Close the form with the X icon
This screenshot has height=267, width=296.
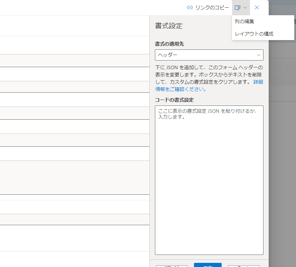pos(257,8)
